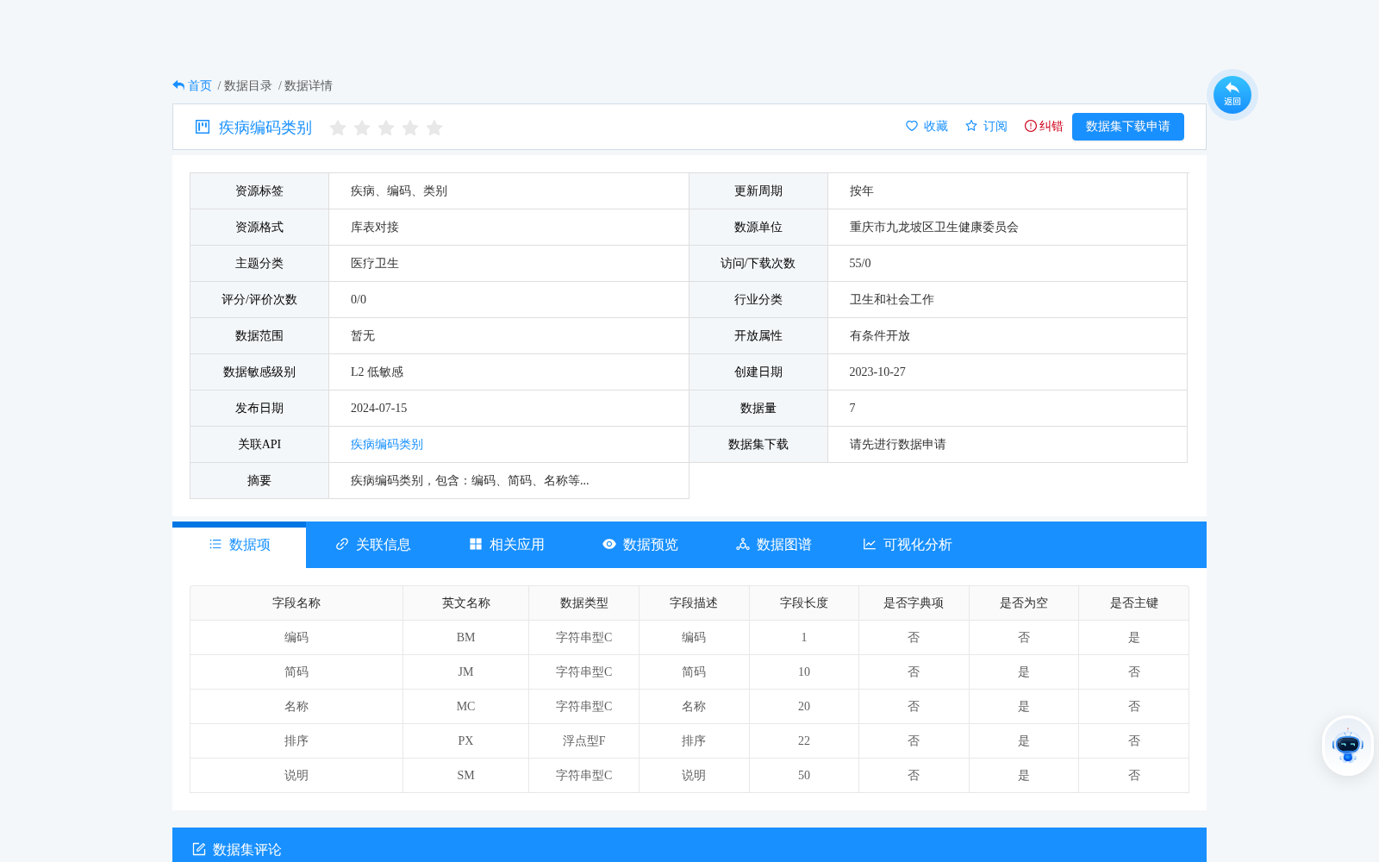Click the chain-link icon on 关联信息 tab
Image resolution: width=1379 pixels, height=862 pixels.
click(x=342, y=544)
